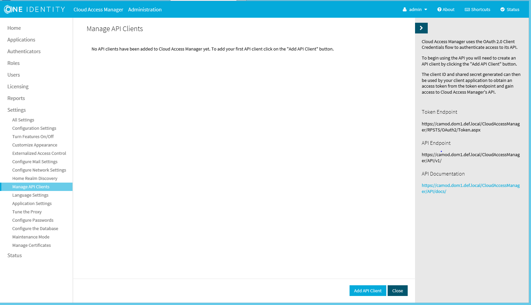Open Roles in the sidebar
Screen dimensions: 531x305
tap(13, 63)
